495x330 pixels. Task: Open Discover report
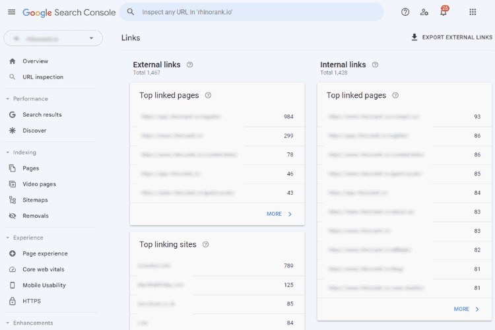(34, 131)
